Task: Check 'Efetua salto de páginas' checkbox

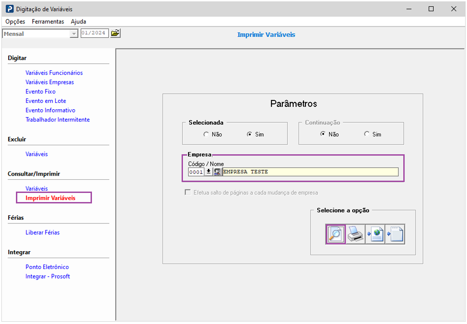Action: coord(188,192)
